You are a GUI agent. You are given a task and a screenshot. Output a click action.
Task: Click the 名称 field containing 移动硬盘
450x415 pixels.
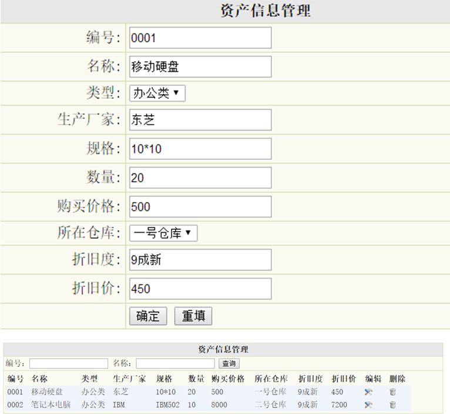[x=200, y=66]
